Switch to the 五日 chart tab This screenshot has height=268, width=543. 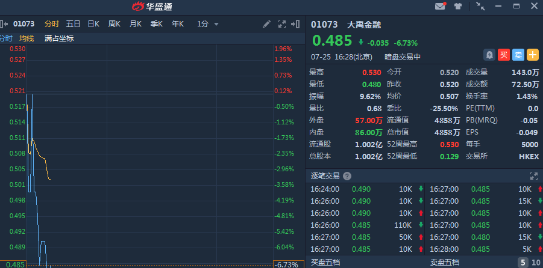coord(73,24)
